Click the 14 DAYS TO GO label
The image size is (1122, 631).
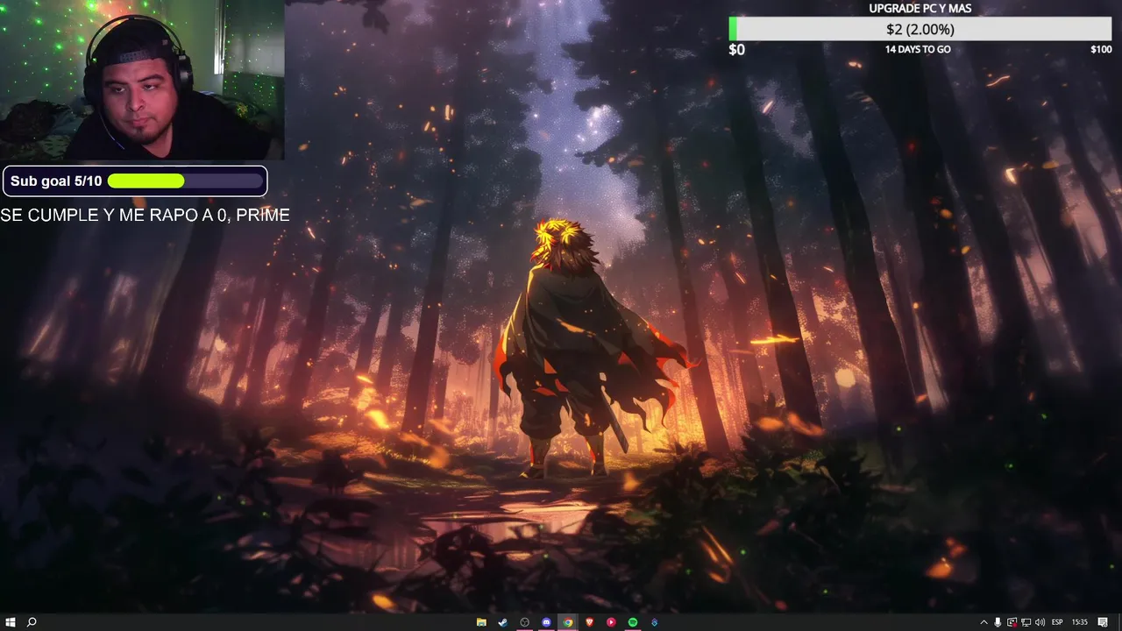(918, 49)
